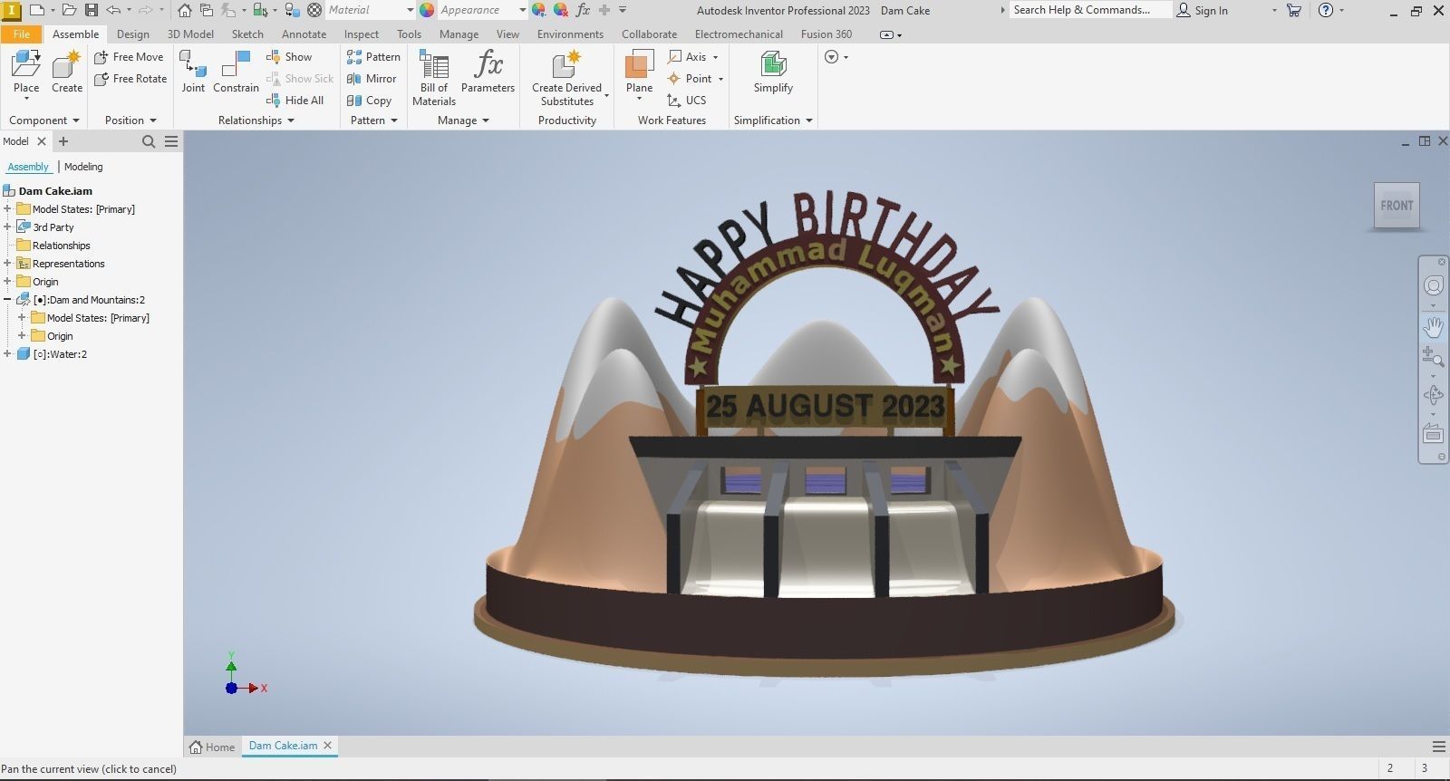Switch to the Home document tab
This screenshot has height=781, width=1450.
tap(213, 747)
